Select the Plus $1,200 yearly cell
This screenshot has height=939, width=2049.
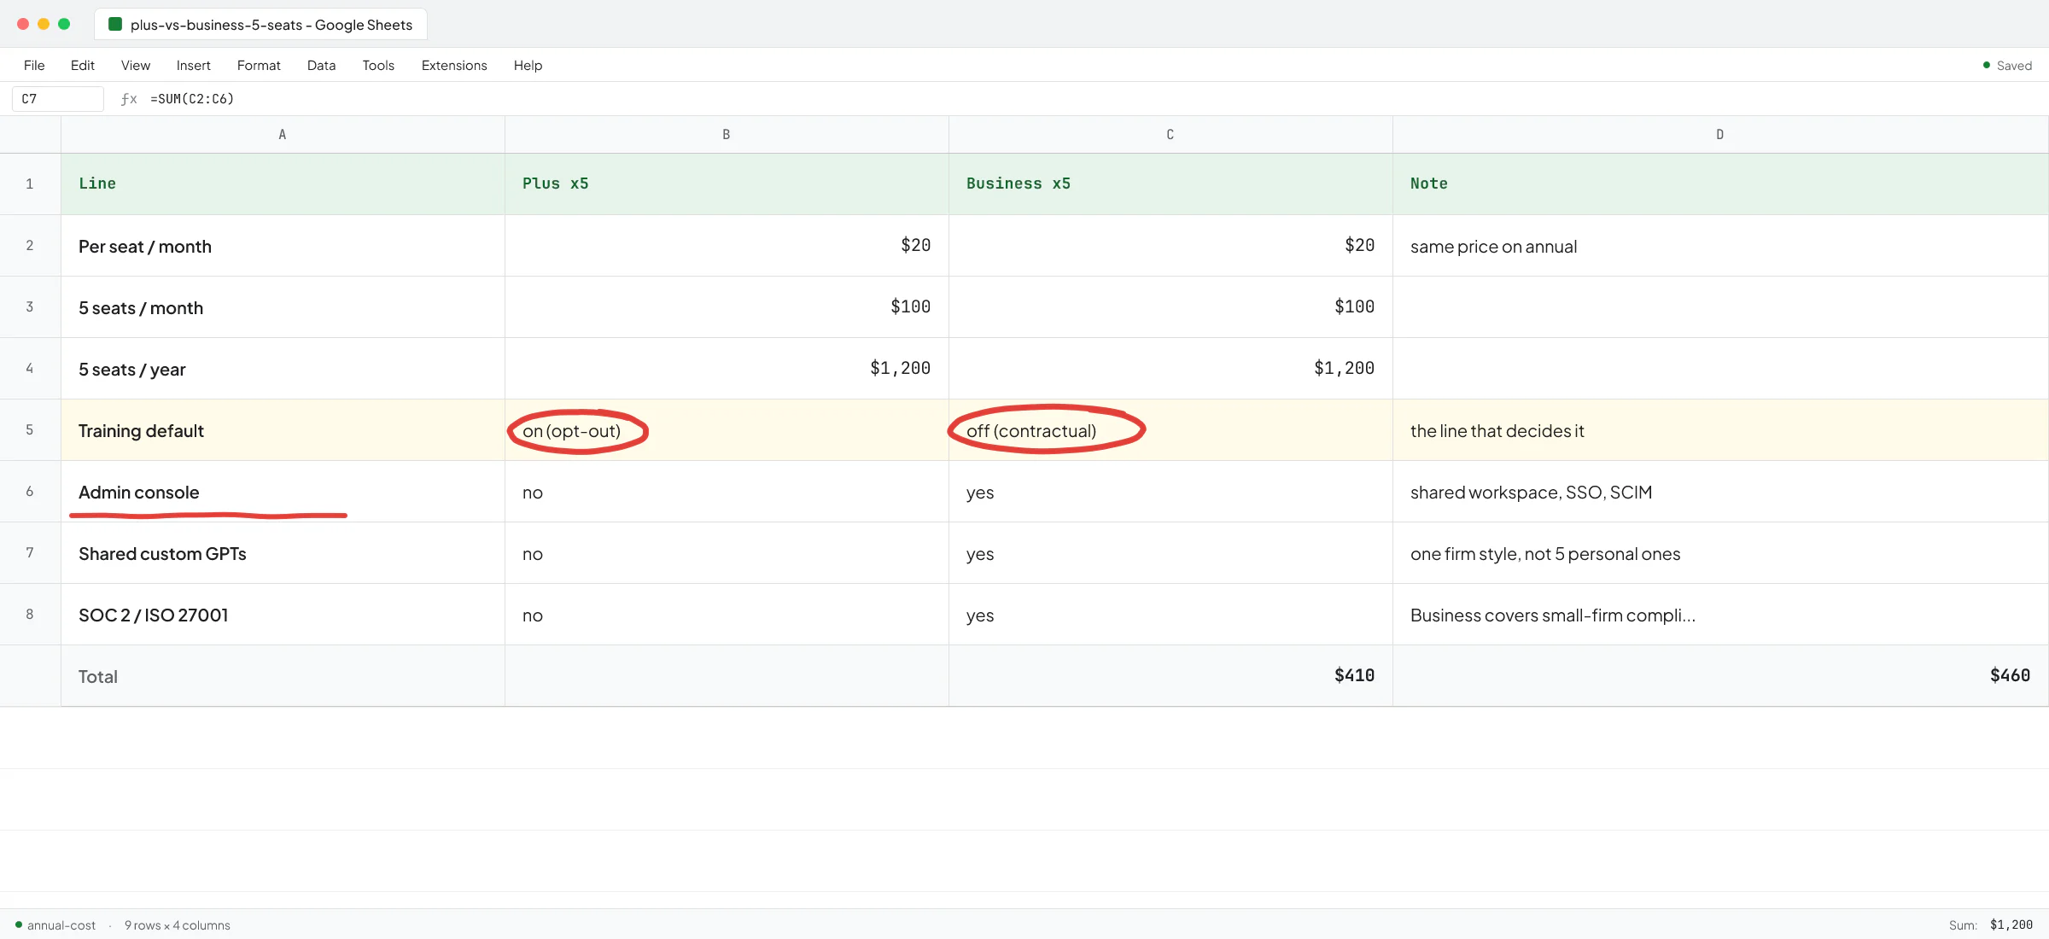point(727,369)
